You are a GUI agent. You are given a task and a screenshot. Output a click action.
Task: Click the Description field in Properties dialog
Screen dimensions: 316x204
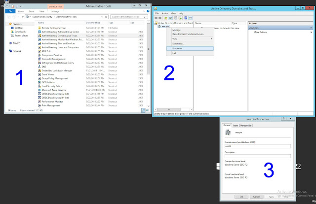coord(258,156)
